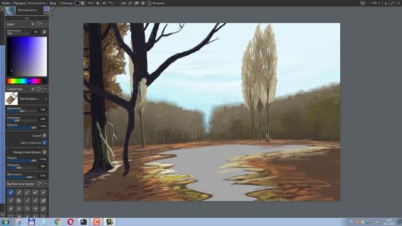
Task: Click the bottom-left downward arrow of side panel
Action: pyautogui.click(x=3, y=215)
